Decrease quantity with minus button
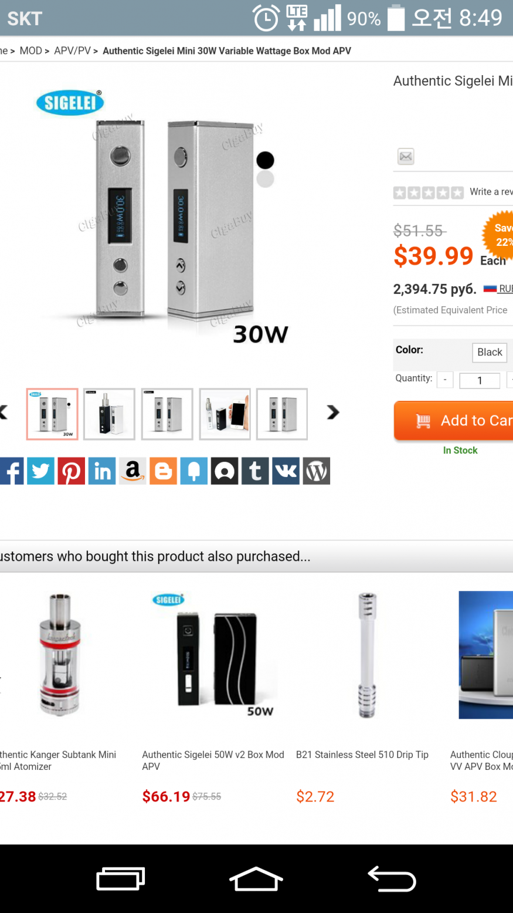The height and width of the screenshot is (913, 513). click(445, 380)
